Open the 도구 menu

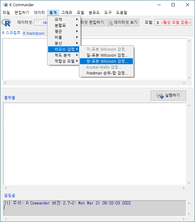(x=108, y=13)
